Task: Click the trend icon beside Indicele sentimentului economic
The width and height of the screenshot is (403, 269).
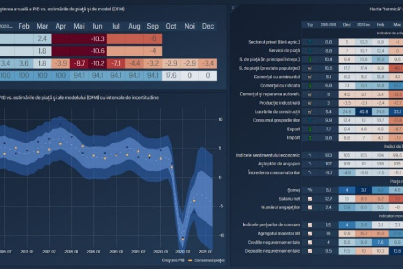Action: [310, 155]
